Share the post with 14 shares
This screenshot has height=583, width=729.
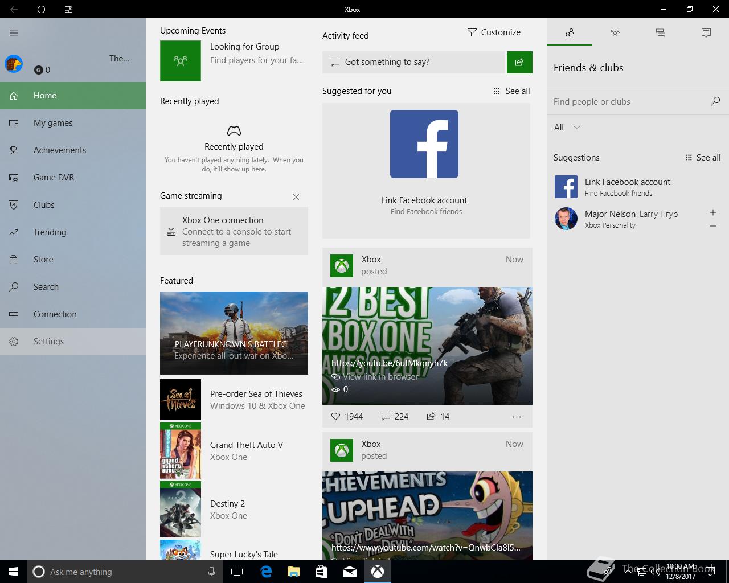[438, 417]
